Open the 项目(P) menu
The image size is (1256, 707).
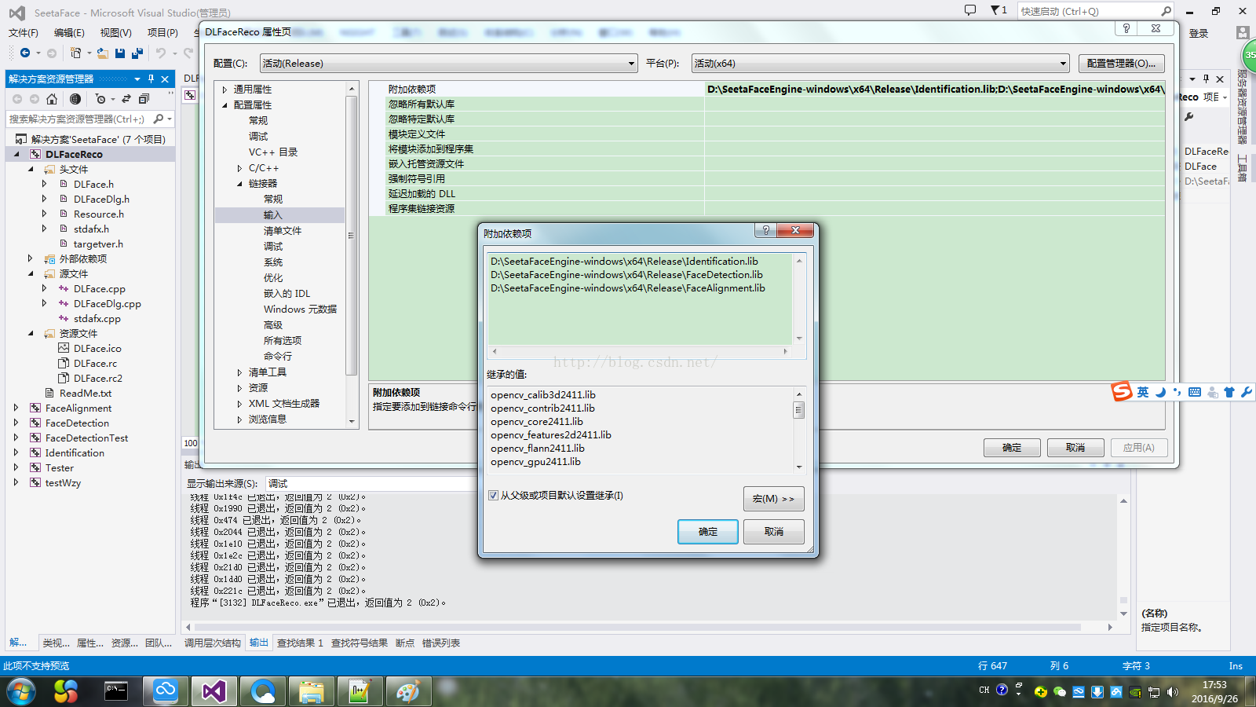(162, 32)
